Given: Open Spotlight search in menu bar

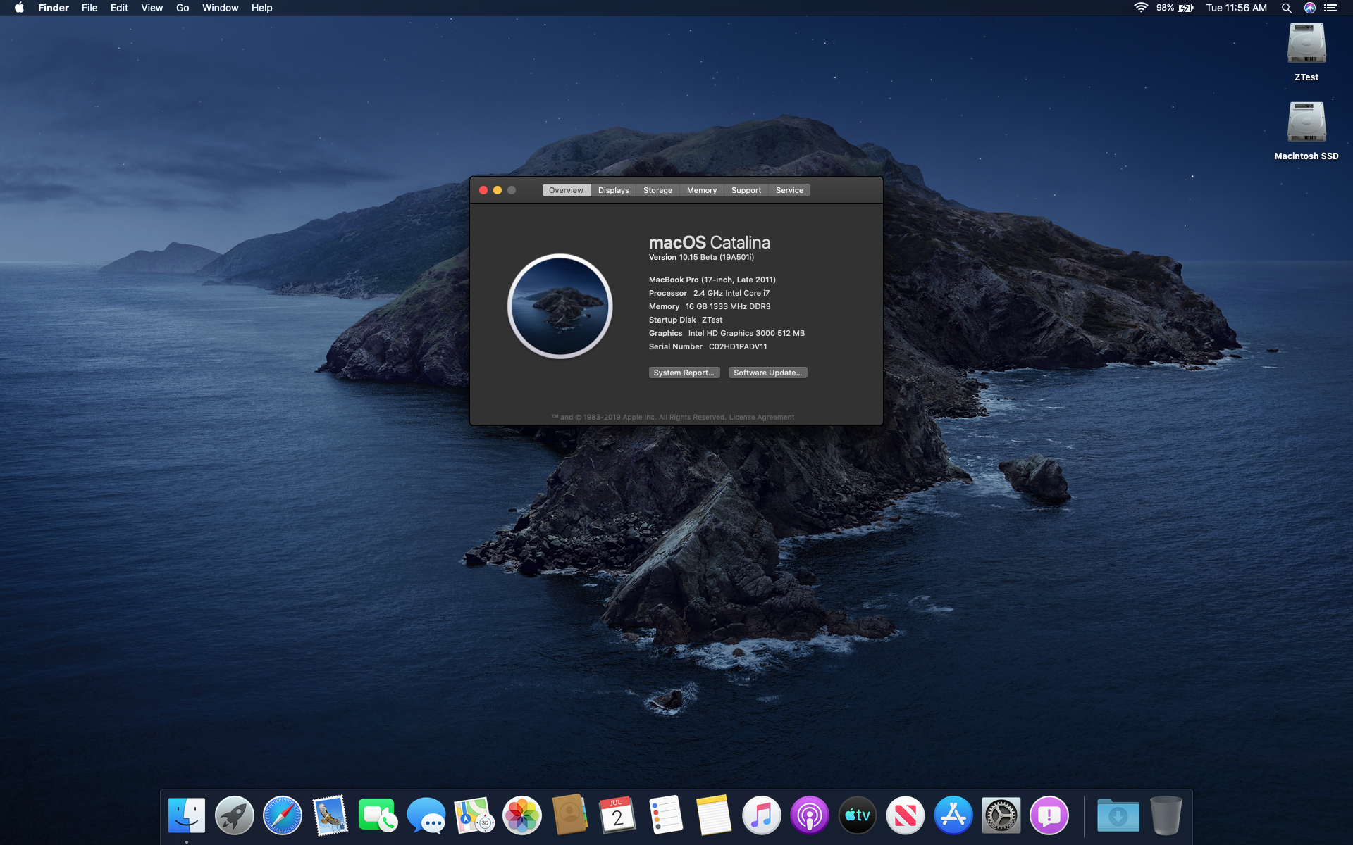Looking at the screenshot, I should click(x=1286, y=8).
